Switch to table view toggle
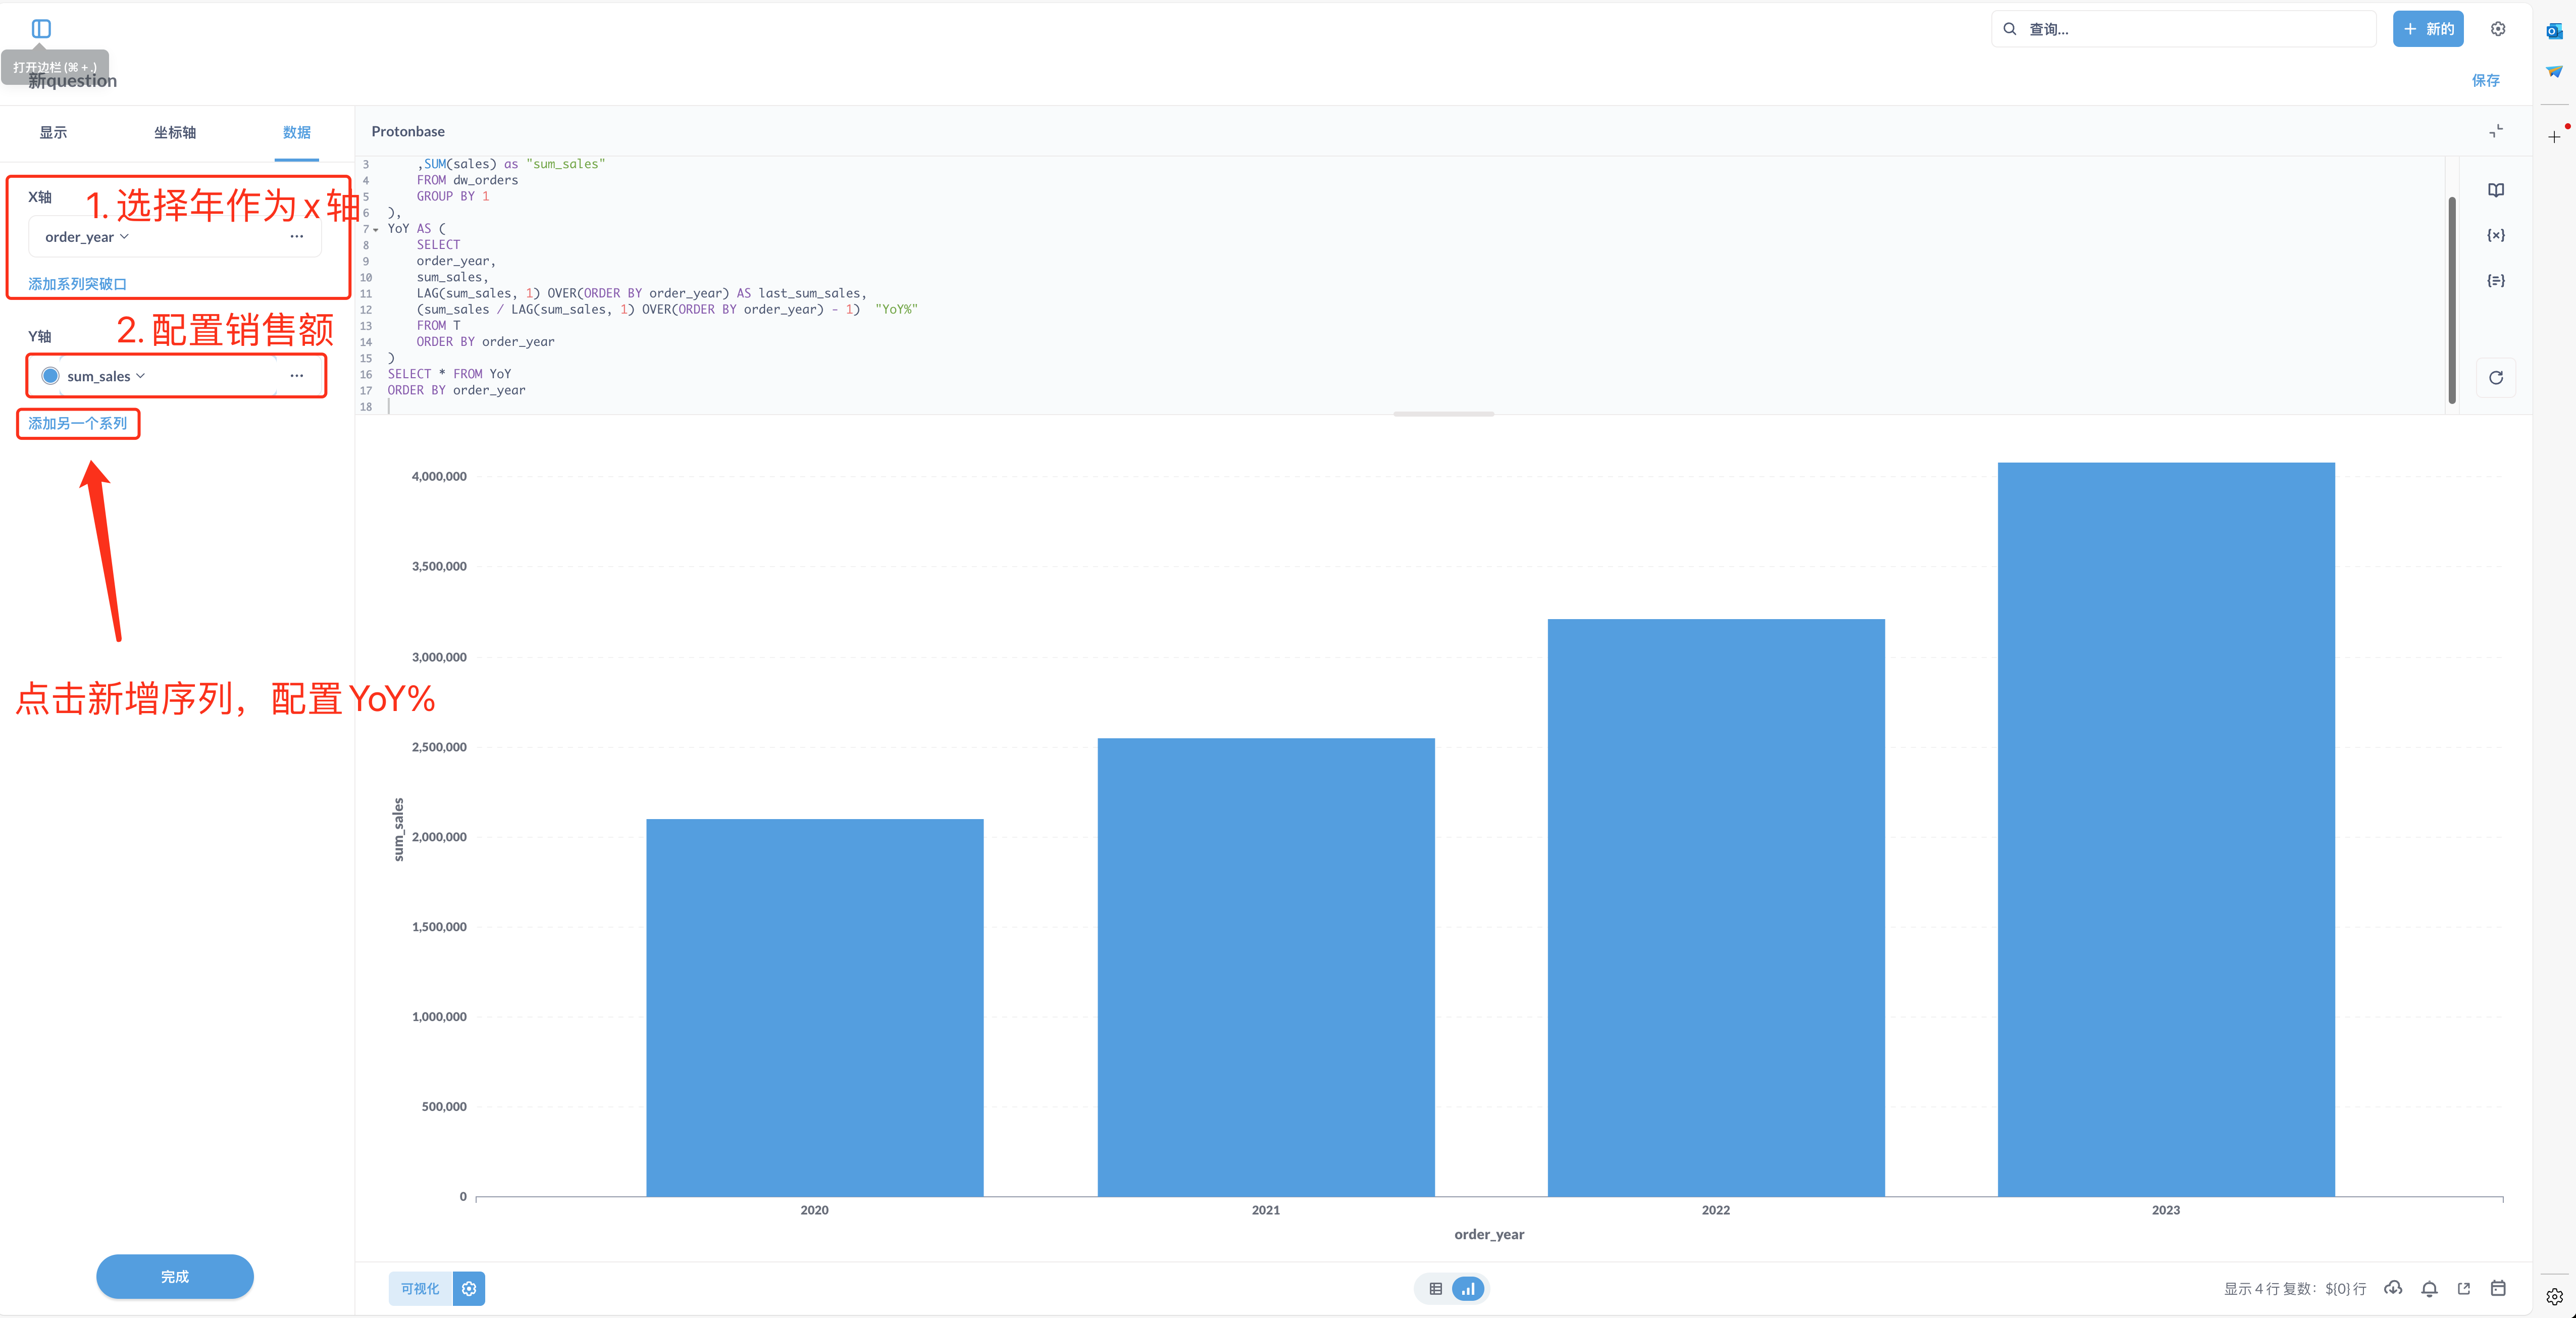 pos(1435,1289)
